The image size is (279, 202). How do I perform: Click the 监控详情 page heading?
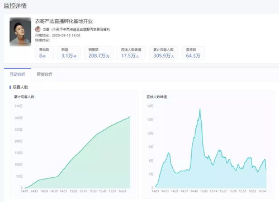15,6
